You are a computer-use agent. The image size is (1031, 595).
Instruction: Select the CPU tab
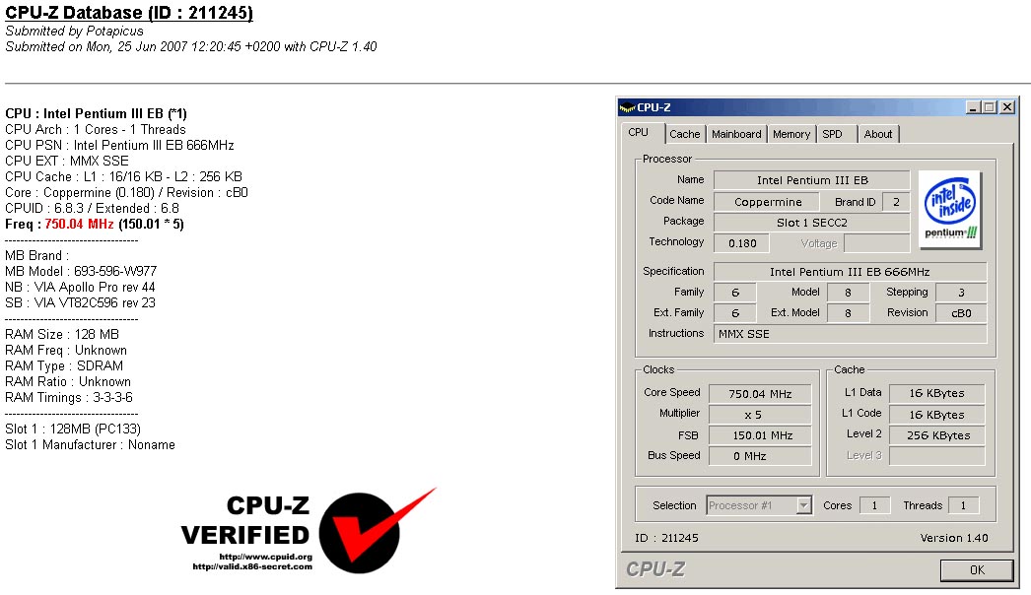(x=639, y=132)
